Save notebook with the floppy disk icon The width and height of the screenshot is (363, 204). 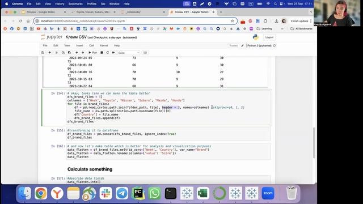point(43,53)
